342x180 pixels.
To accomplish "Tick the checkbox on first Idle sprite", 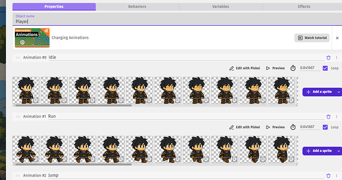I will (36, 100).
